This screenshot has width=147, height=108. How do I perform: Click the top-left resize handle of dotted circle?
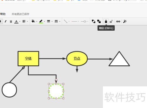coord(49,84)
